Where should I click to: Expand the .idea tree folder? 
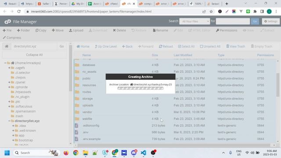pos(13,126)
